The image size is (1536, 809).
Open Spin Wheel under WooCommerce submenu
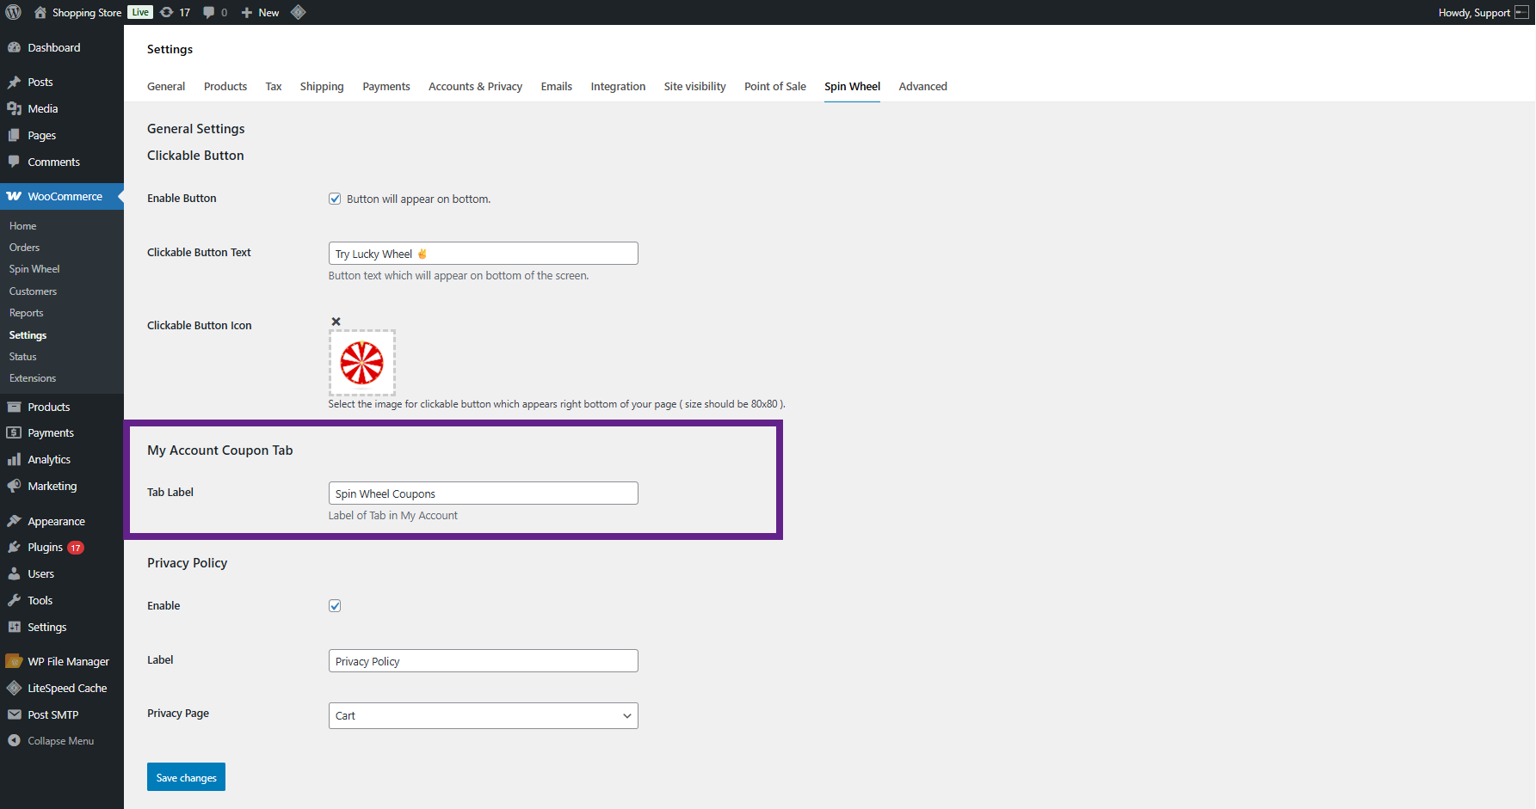click(34, 269)
